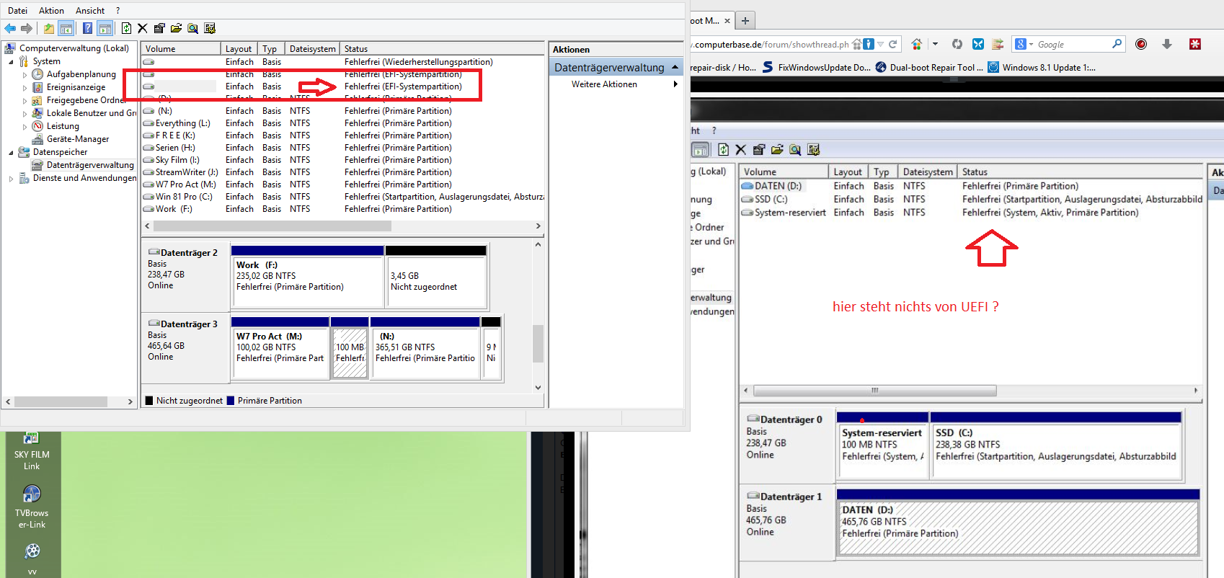Open the ? help menu in the left window
This screenshot has height=578, width=1224.
117,11
